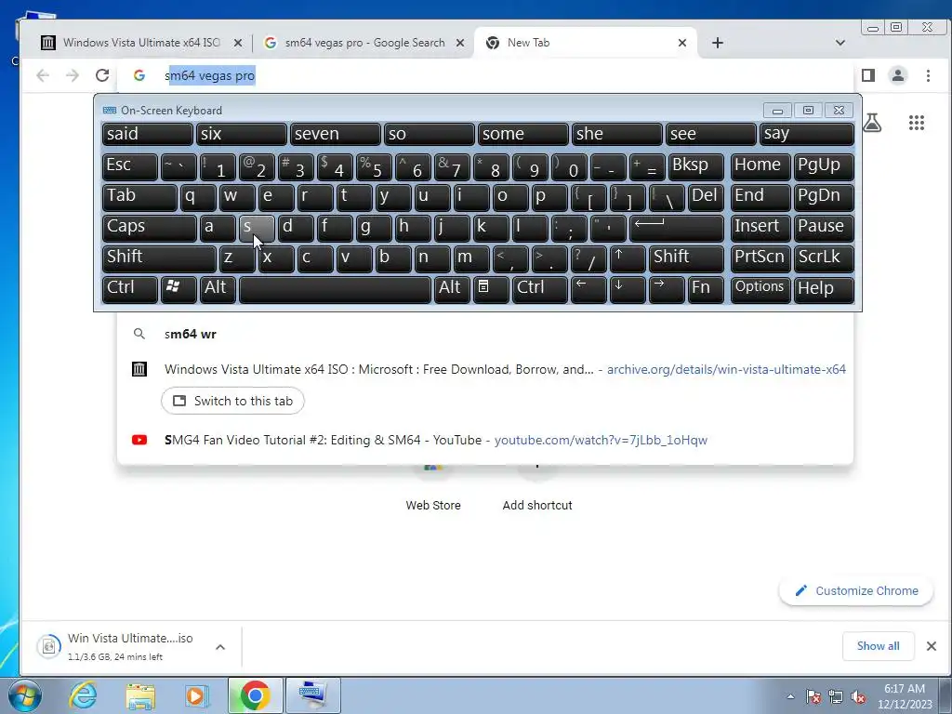Screen dimensions: 952x714
Task: Open the clock showing 6:17 AM
Action: [904, 696]
